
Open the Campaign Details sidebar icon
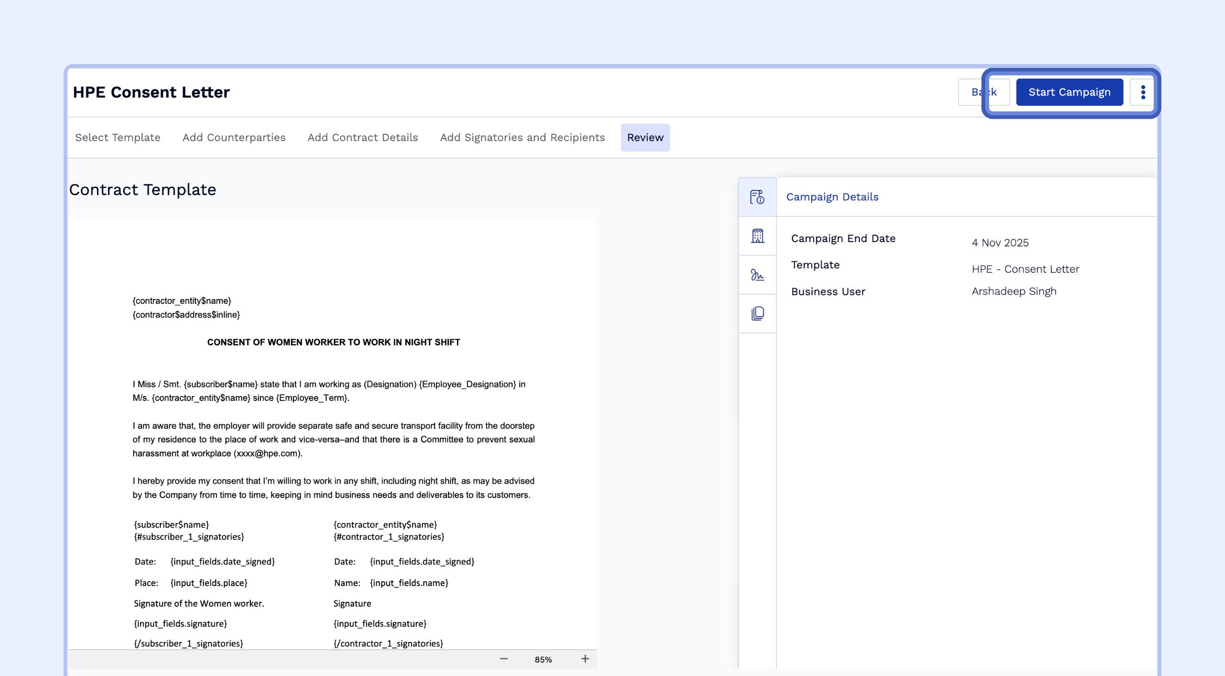pyautogui.click(x=757, y=197)
